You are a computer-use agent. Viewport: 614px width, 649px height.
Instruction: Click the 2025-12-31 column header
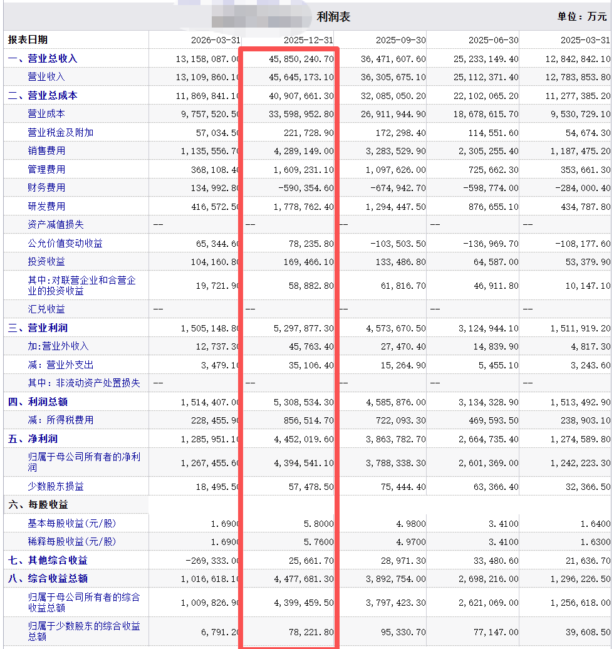[308, 40]
